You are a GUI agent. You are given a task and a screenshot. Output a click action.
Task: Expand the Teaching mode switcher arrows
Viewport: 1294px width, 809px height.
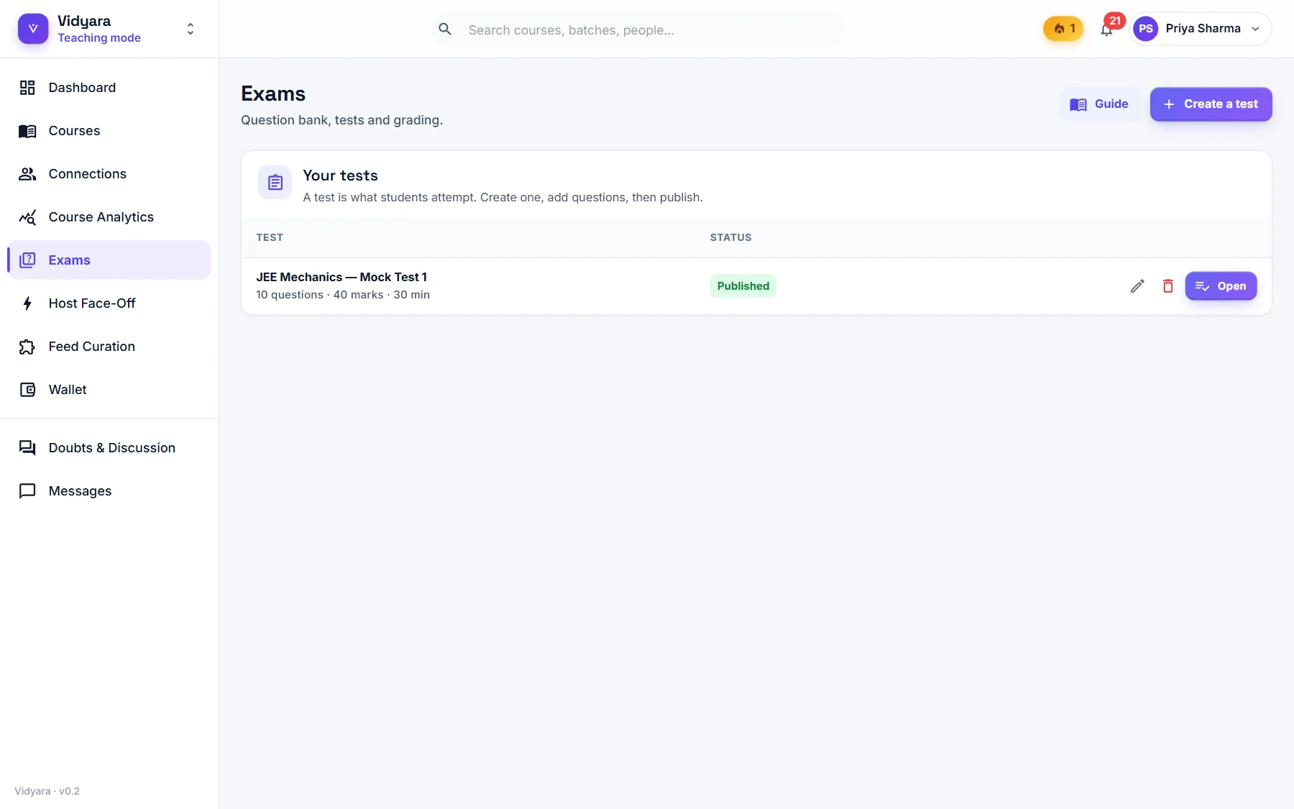click(191, 29)
